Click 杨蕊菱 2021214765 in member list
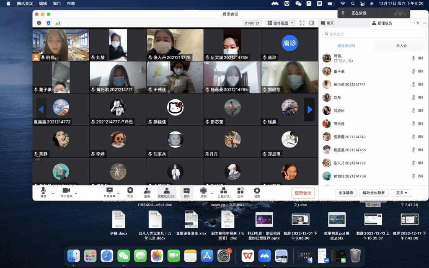Image resolution: width=429 pixels, height=268 pixels. coord(374,150)
